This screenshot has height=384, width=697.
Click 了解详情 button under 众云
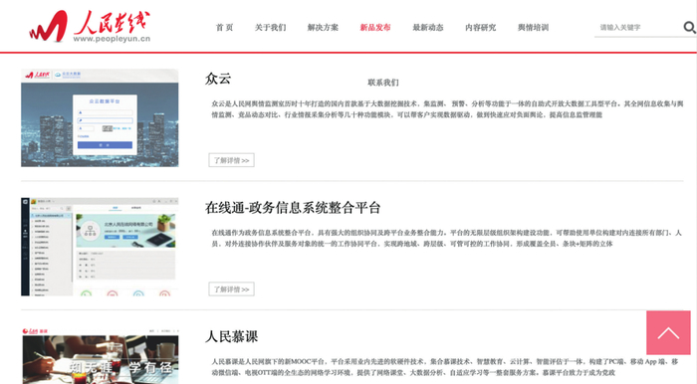(232, 160)
